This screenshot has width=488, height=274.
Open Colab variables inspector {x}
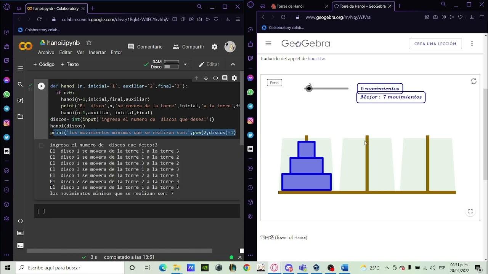pyautogui.click(x=20, y=100)
